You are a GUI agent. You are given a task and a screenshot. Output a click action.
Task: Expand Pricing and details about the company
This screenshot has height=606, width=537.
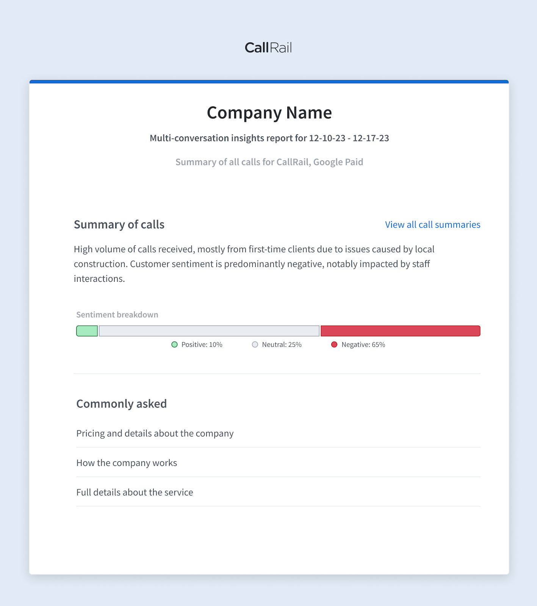155,433
